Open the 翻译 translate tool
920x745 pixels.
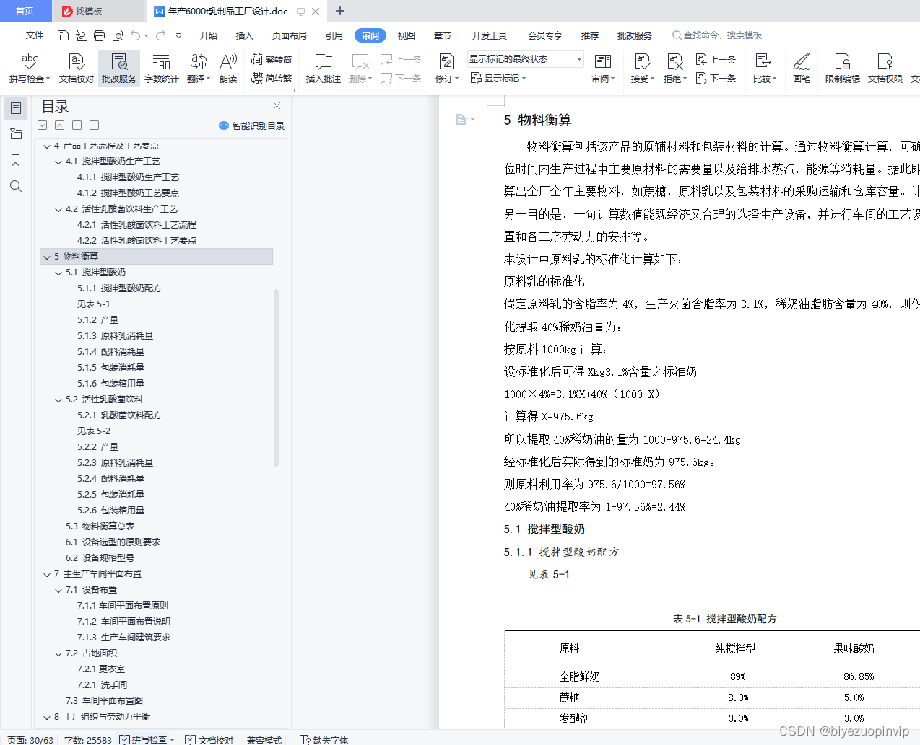click(x=198, y=69)
